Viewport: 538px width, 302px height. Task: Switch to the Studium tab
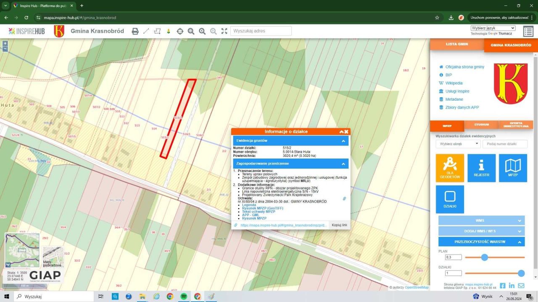click(481, 125)
